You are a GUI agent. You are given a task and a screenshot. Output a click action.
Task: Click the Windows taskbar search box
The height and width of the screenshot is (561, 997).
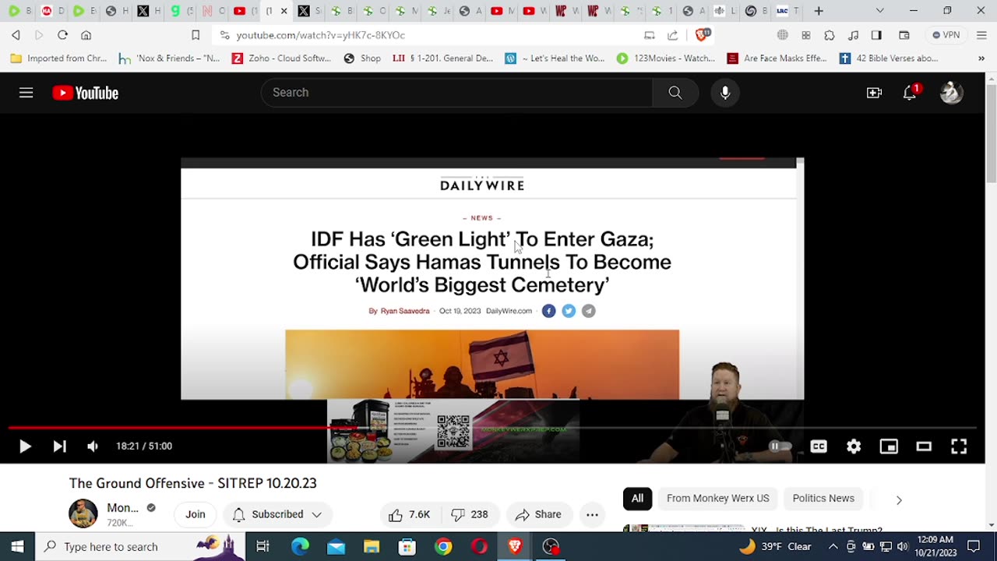(140, 546)
